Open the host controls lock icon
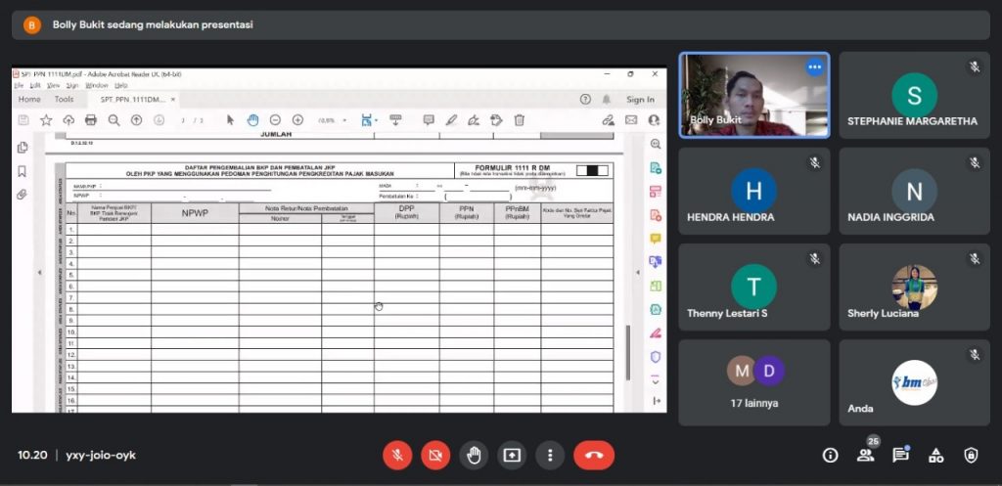The image size is (1002, 486). 971,456
